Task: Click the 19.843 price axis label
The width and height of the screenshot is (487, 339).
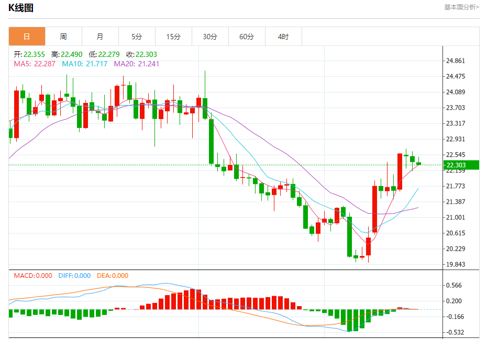Action: [456, 264]
